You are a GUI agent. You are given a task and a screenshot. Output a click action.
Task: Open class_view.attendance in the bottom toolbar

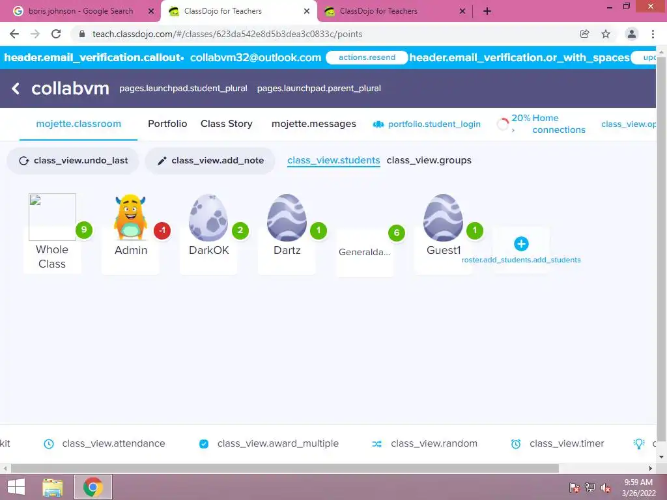(104, 443)
